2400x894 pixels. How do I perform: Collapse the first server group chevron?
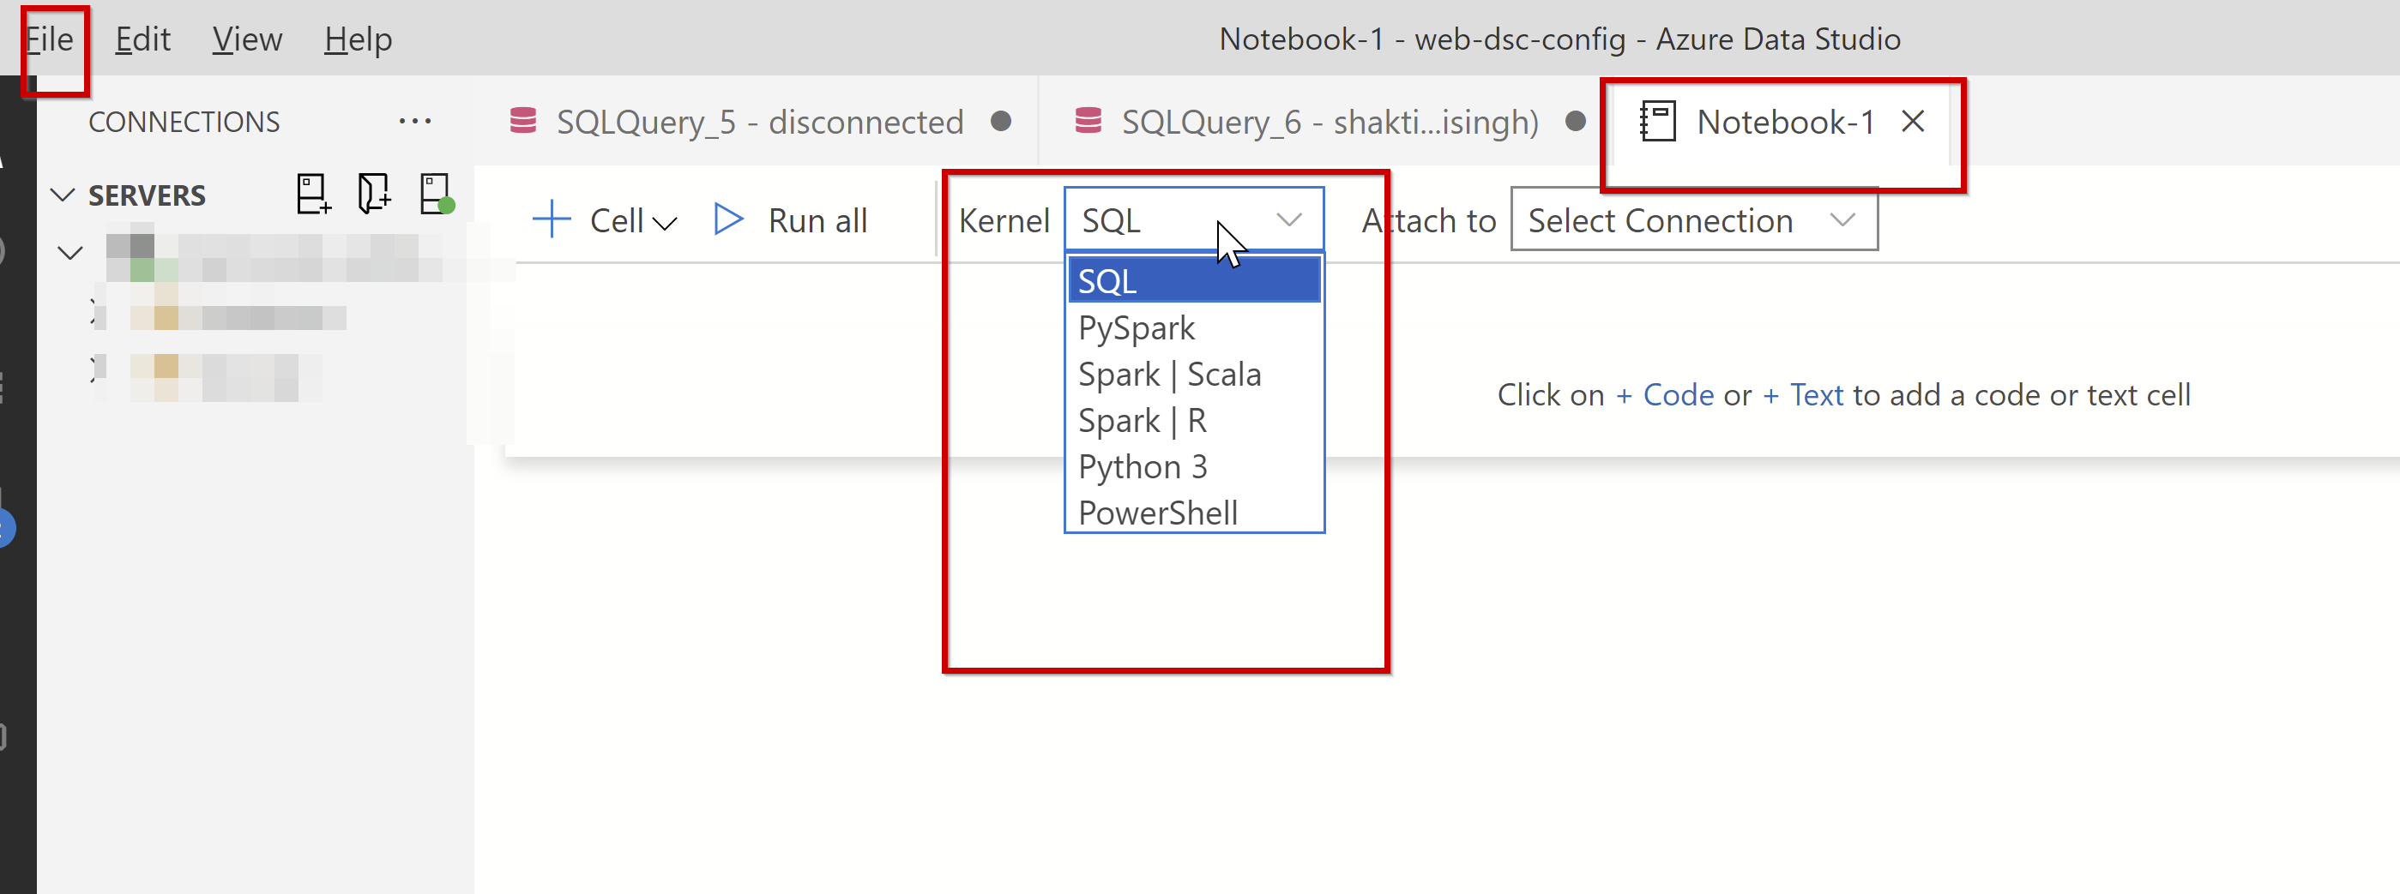69,252
